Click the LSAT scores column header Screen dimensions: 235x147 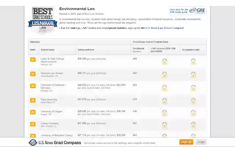163,50
